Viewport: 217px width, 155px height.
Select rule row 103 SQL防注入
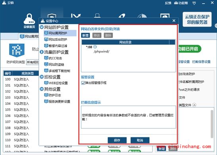[21, 98]
